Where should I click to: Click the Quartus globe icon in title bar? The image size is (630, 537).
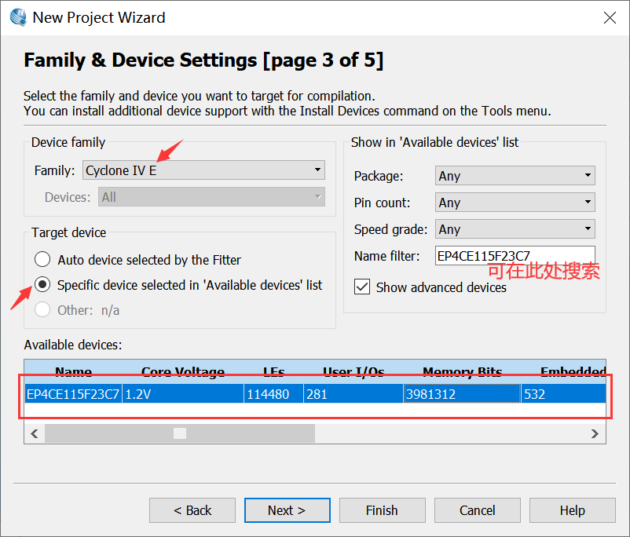[18, 17]
